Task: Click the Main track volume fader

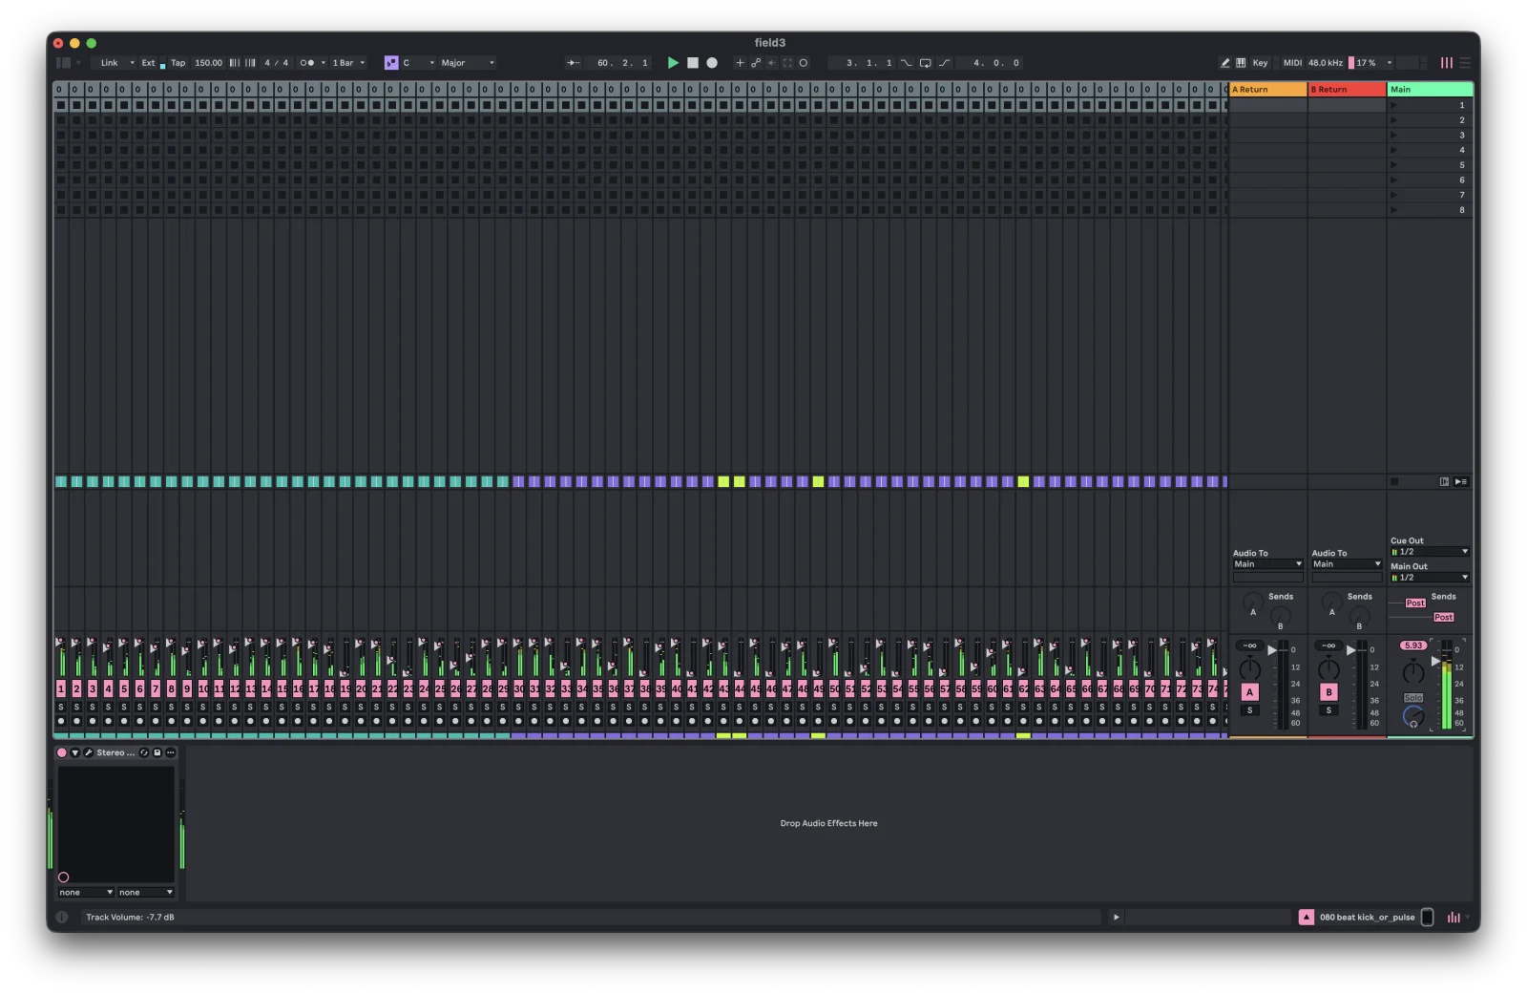Action: click(x=1436, y=662)
